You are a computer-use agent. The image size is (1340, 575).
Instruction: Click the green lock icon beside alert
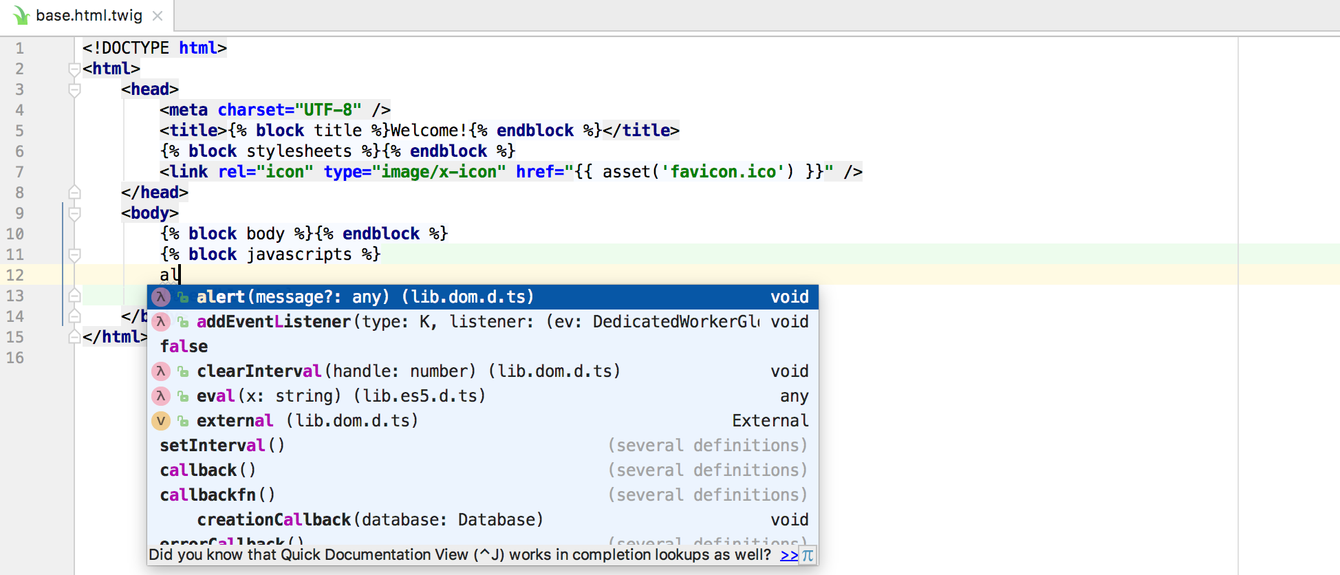click(x=183, y=298)
